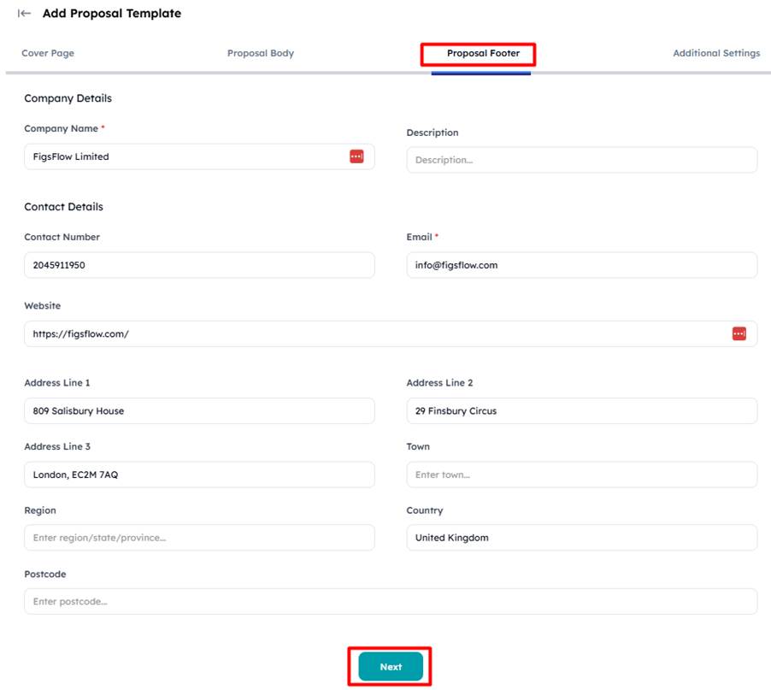The height and width of the screenshot is (690, 771).
Task: Select the Proposal Footer tab
Action: pos(483,53)
